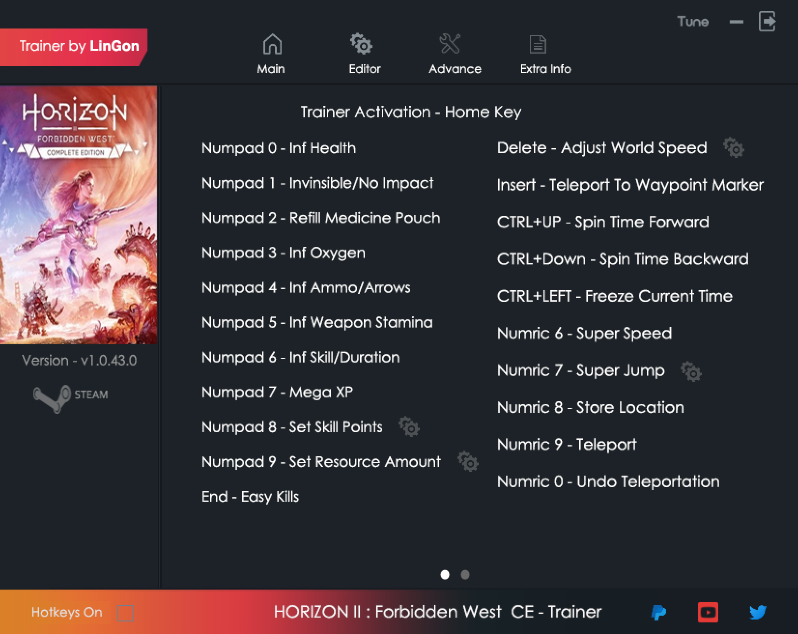
Task: Select Numric 8 - Store Location
Action: coord(590,408)
